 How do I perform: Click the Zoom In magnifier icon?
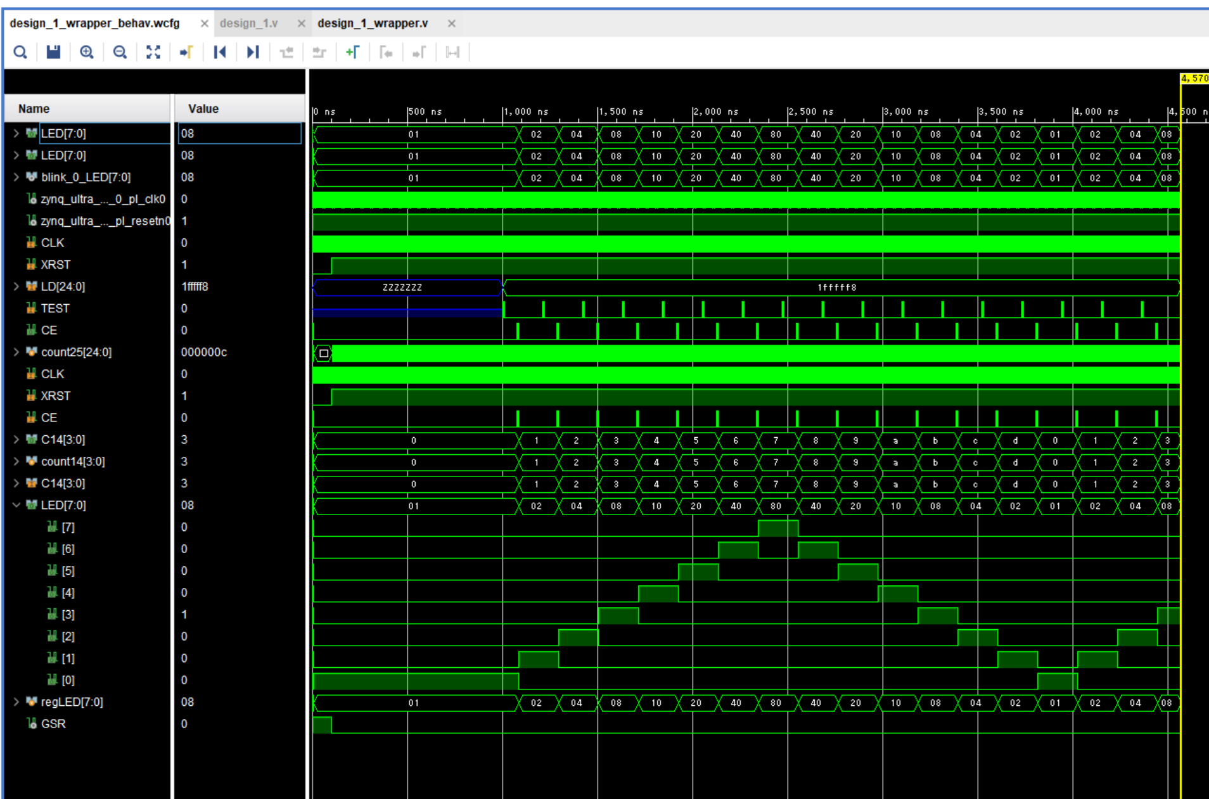pos(87,52)
